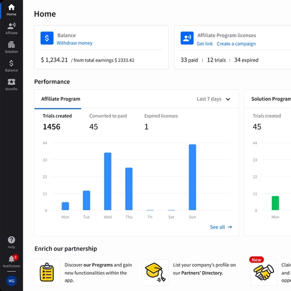This screenshot has width=291, height=291.
Task: Open Help from the sidebar
Action: (x=11, y=242)
